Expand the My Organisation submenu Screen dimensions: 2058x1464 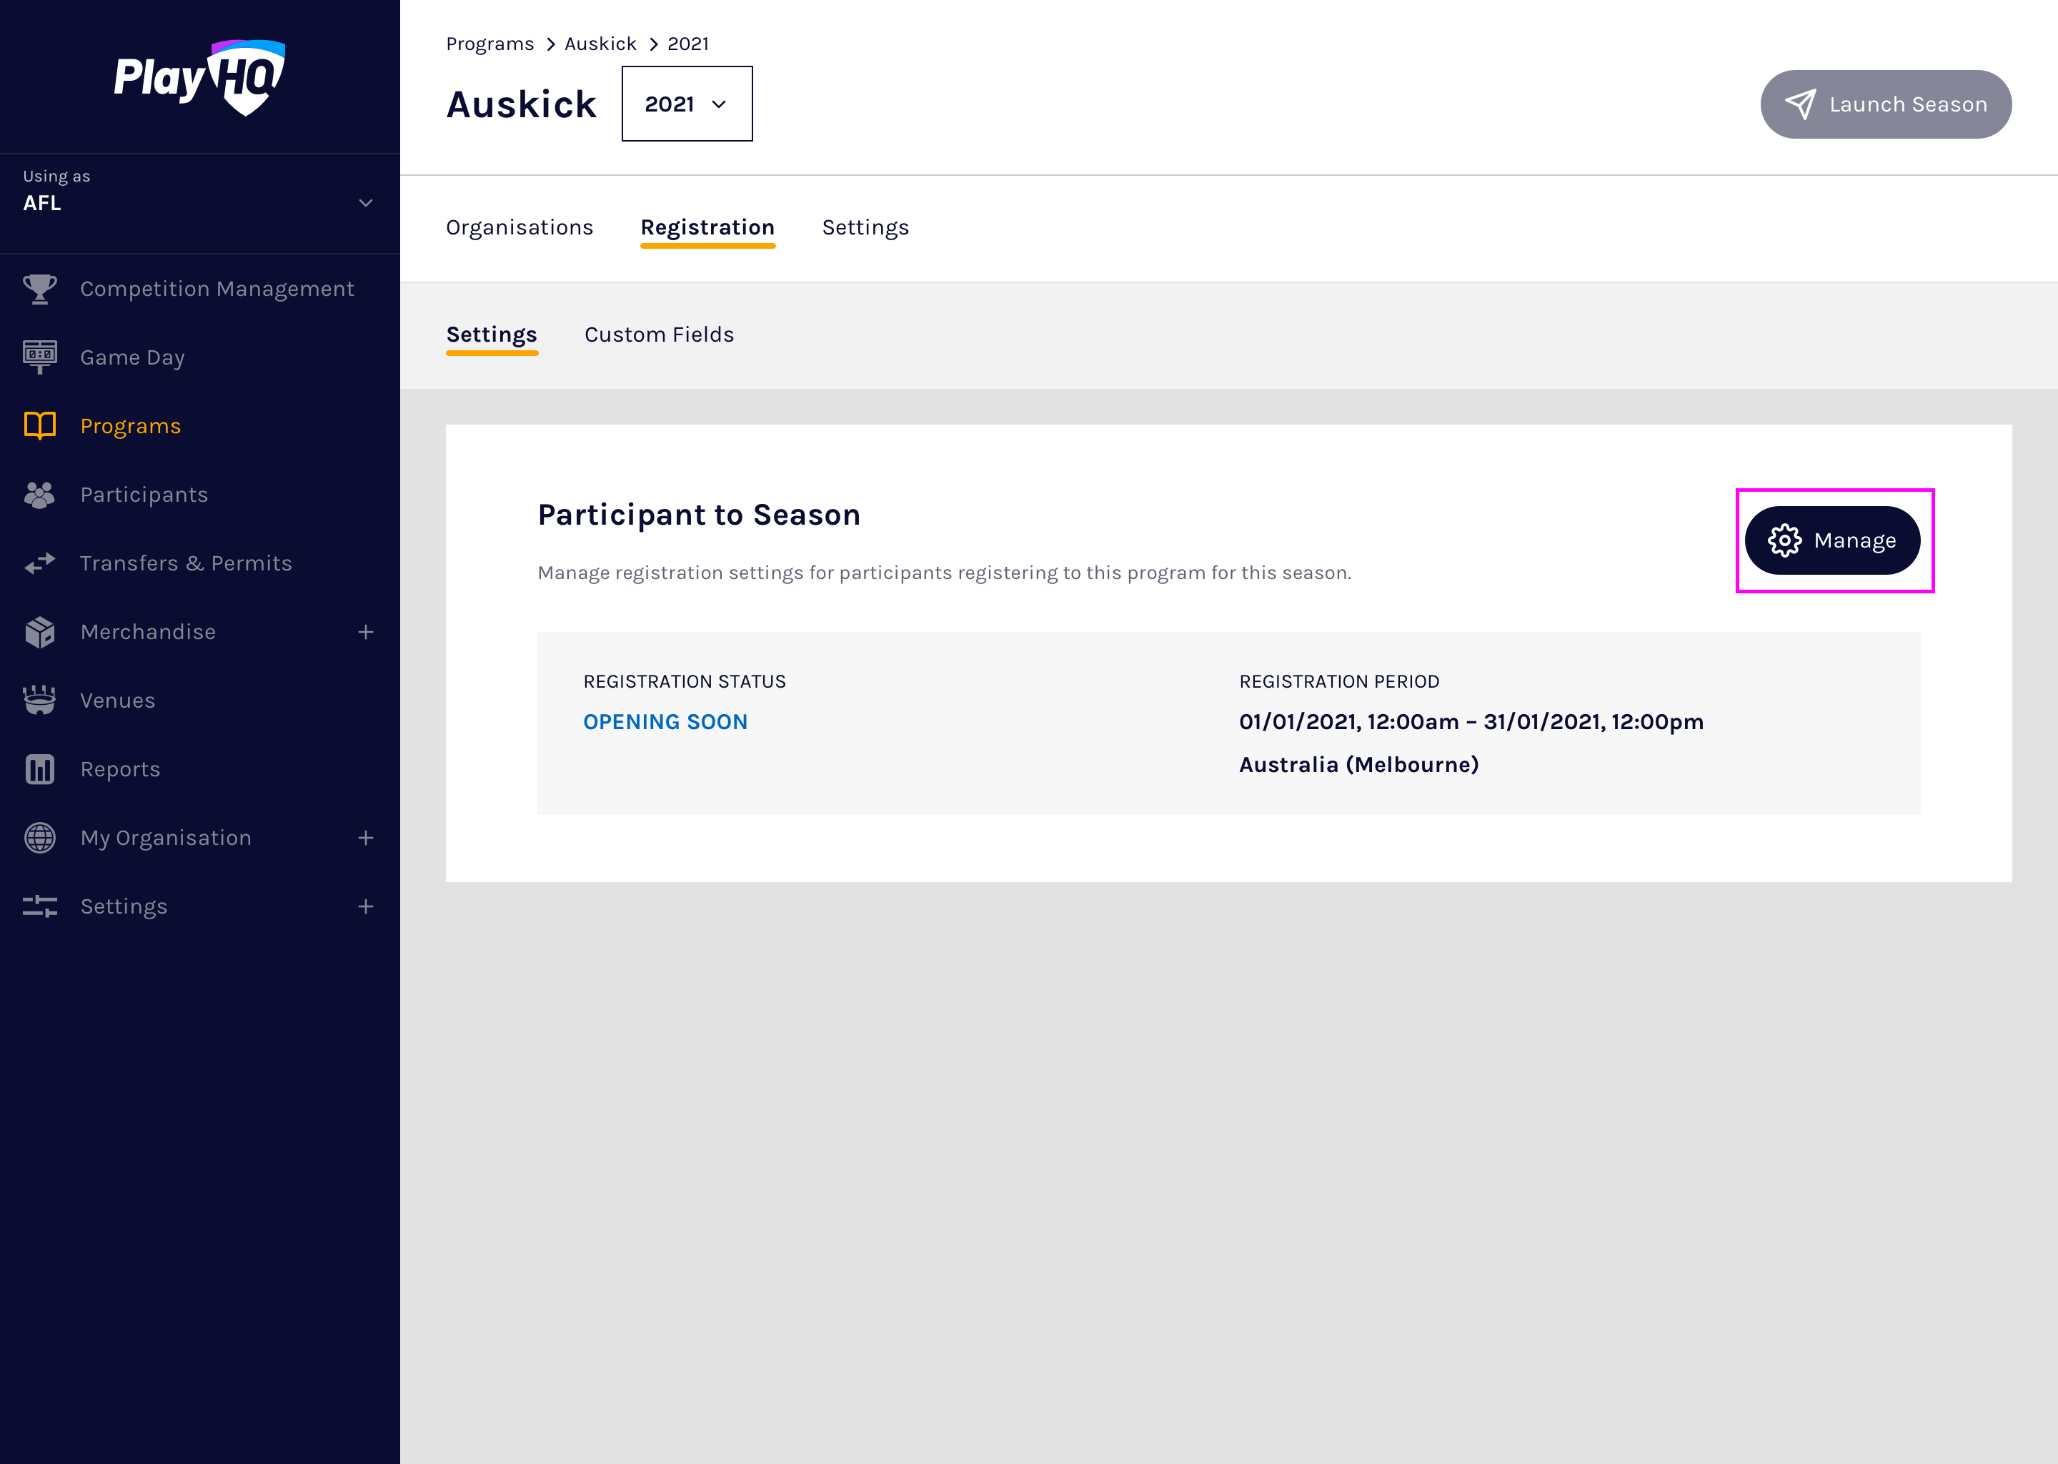tap(365, 838)
